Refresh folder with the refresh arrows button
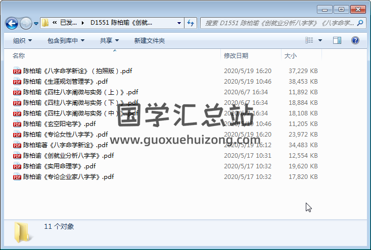This screenshot has width=371, height=250. (191, 23)
